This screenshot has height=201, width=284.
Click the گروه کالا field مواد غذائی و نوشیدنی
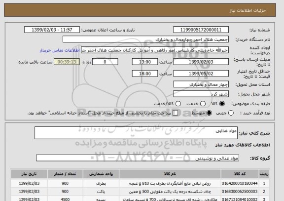(138, 158)
